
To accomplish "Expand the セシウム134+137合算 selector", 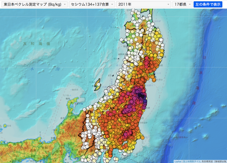I will point(92,4).
